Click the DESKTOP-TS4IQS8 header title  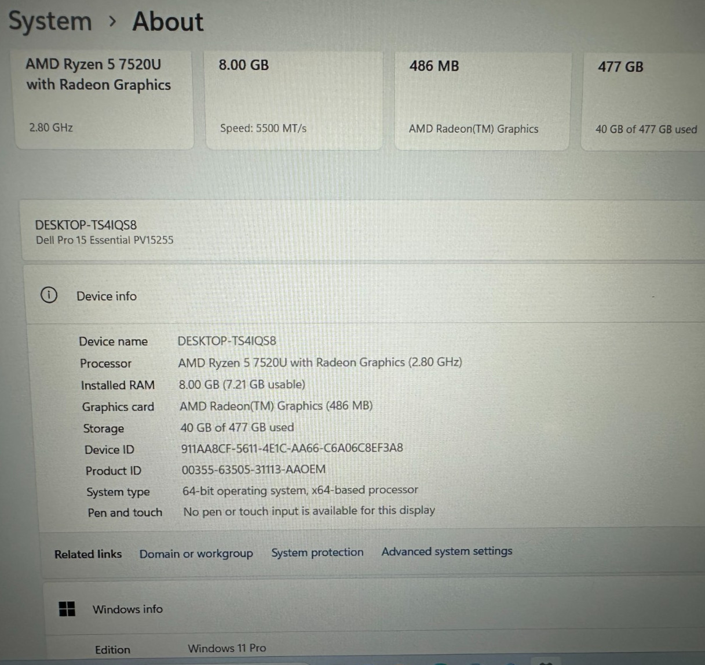click(86, 225)
